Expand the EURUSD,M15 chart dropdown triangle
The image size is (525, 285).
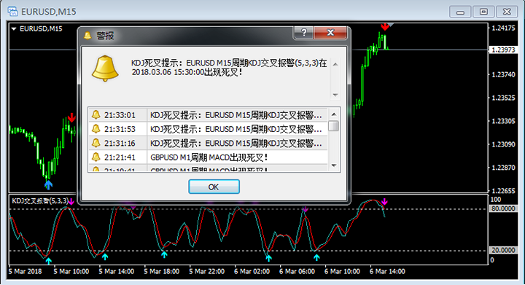point(14,28)
